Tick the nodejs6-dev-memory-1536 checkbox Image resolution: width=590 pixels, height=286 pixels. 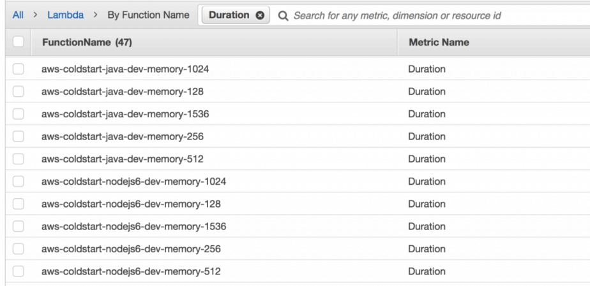coord(18,226)
